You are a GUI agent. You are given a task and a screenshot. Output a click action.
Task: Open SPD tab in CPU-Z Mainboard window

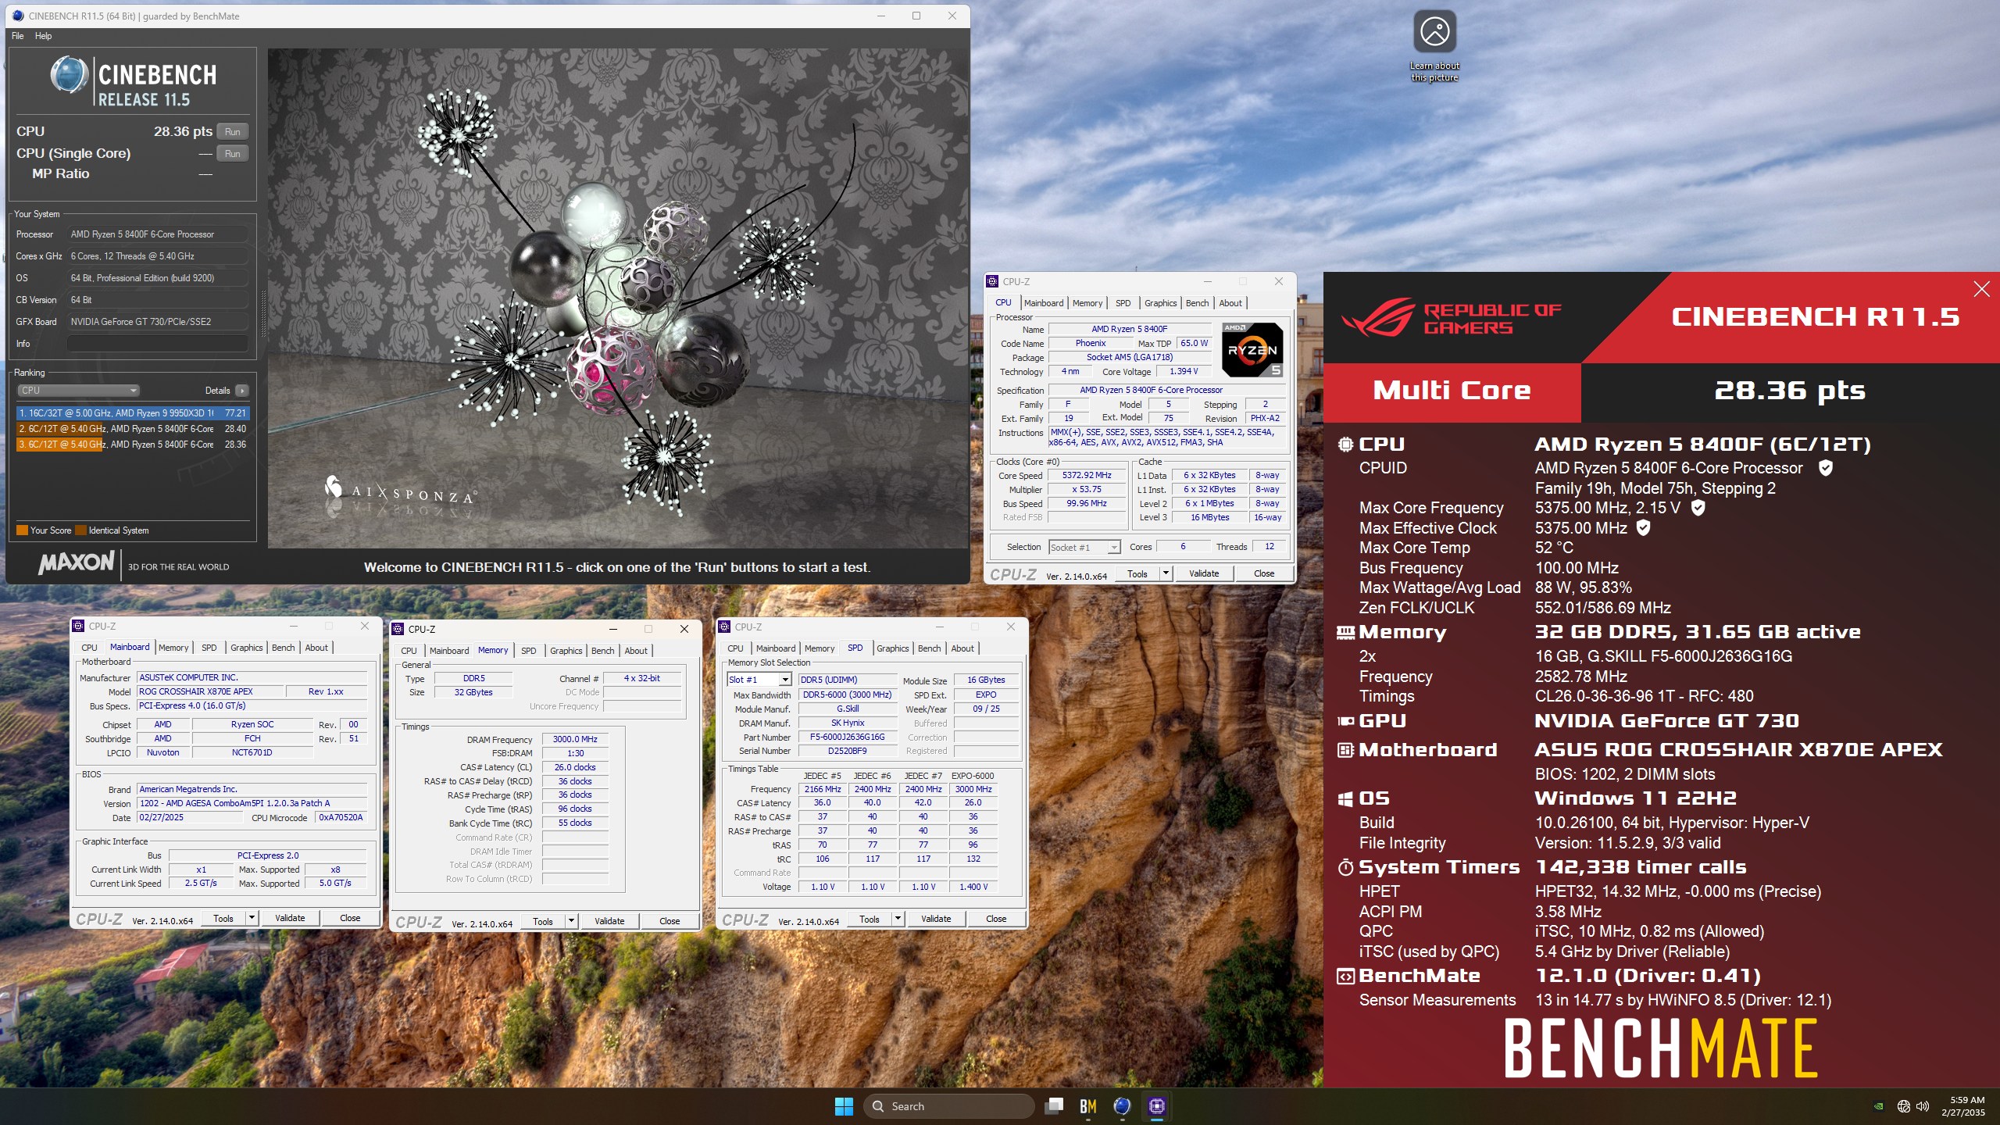tap(209, 648)
